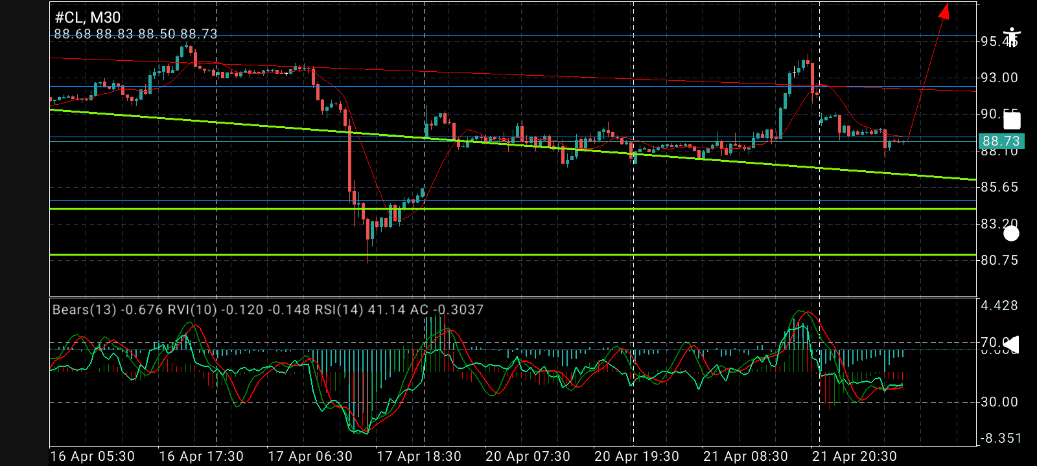Tap the #CL, M30 chart title
This screenshot has height=466, width=1037.
(87, 17)
